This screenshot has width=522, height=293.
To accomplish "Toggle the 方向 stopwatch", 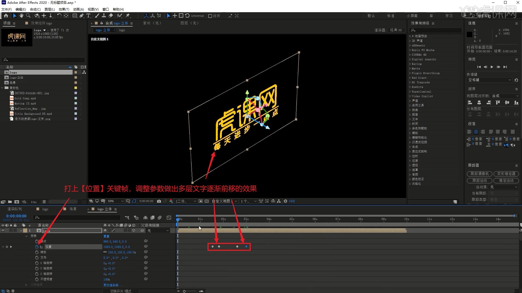I will [37, 258].
